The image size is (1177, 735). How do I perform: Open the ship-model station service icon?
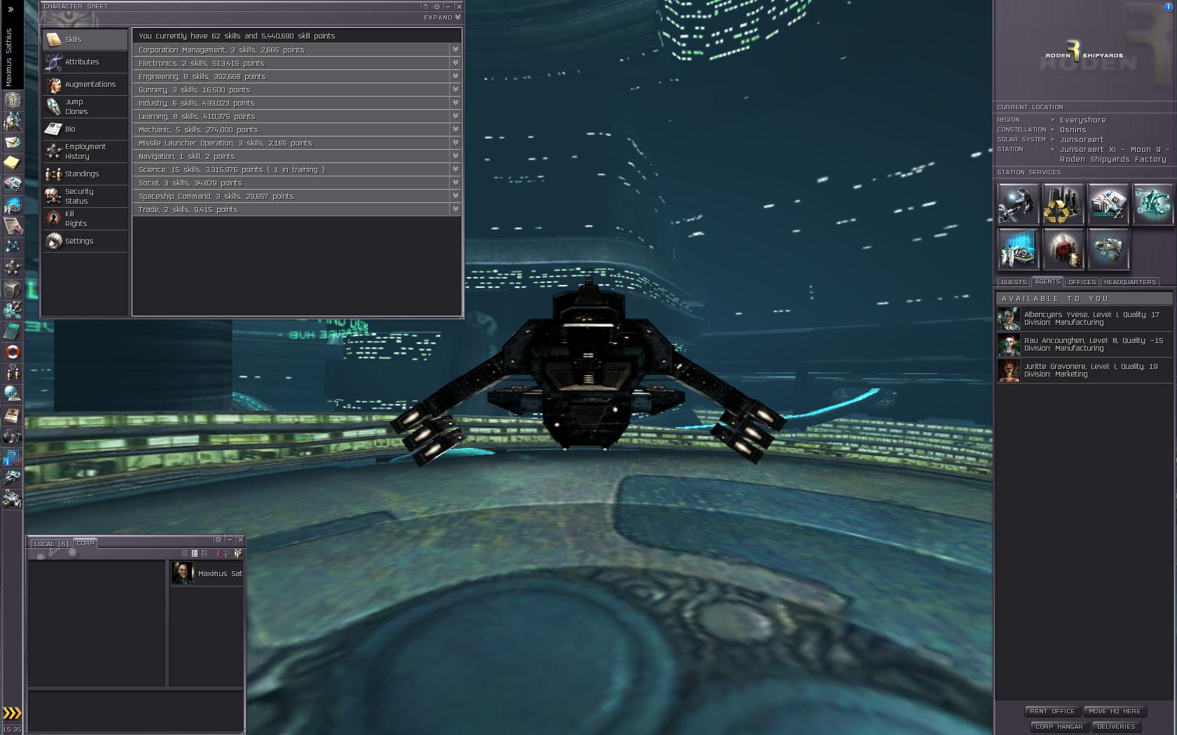click(1108, 248)
